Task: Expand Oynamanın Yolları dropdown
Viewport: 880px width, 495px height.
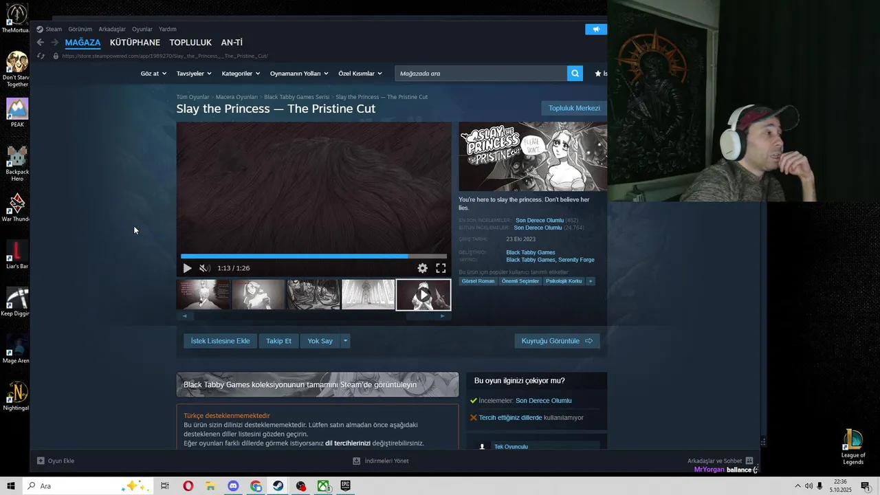Action: (x=299, y=74)
